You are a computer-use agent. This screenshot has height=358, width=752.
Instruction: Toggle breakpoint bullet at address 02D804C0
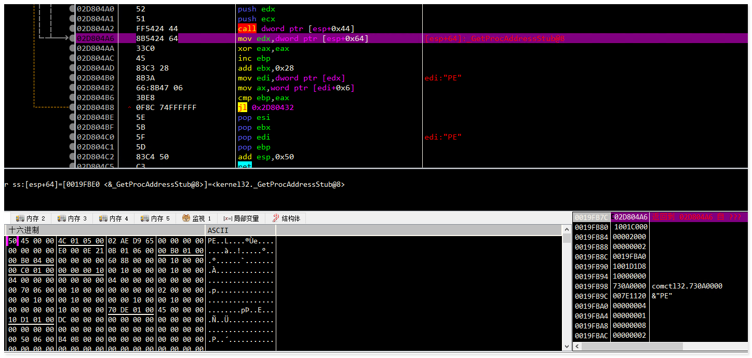[x=72, y=137]
